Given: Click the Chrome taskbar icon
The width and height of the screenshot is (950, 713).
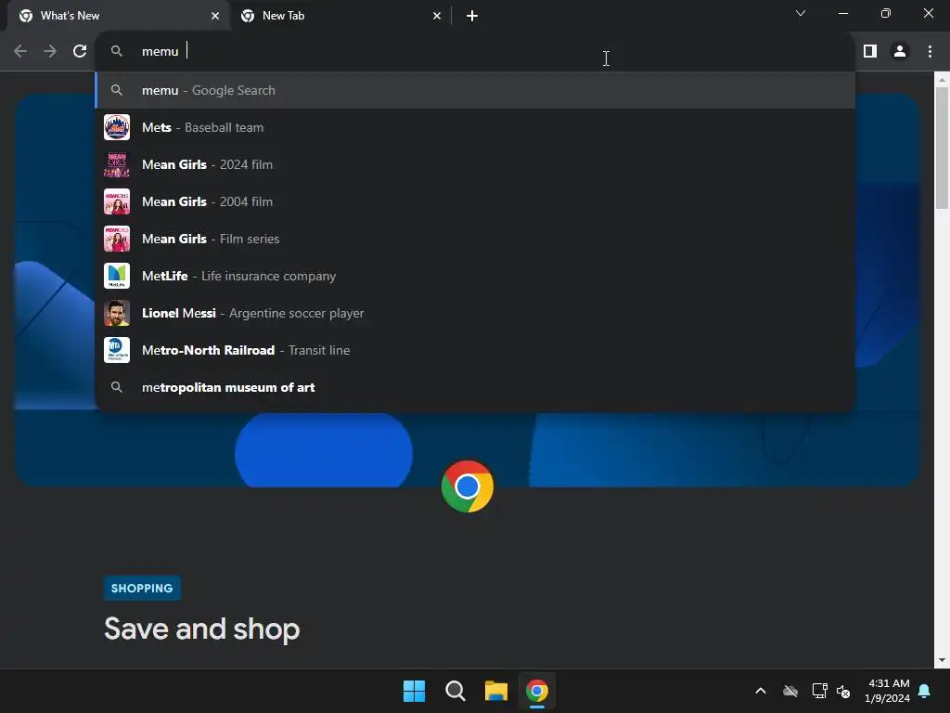Looking at the screenshot, I should pos(537,691).
